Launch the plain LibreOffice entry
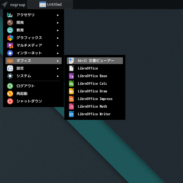Image resolution: width=183 pixels, height=183 pixels. [x=95, y=68]
